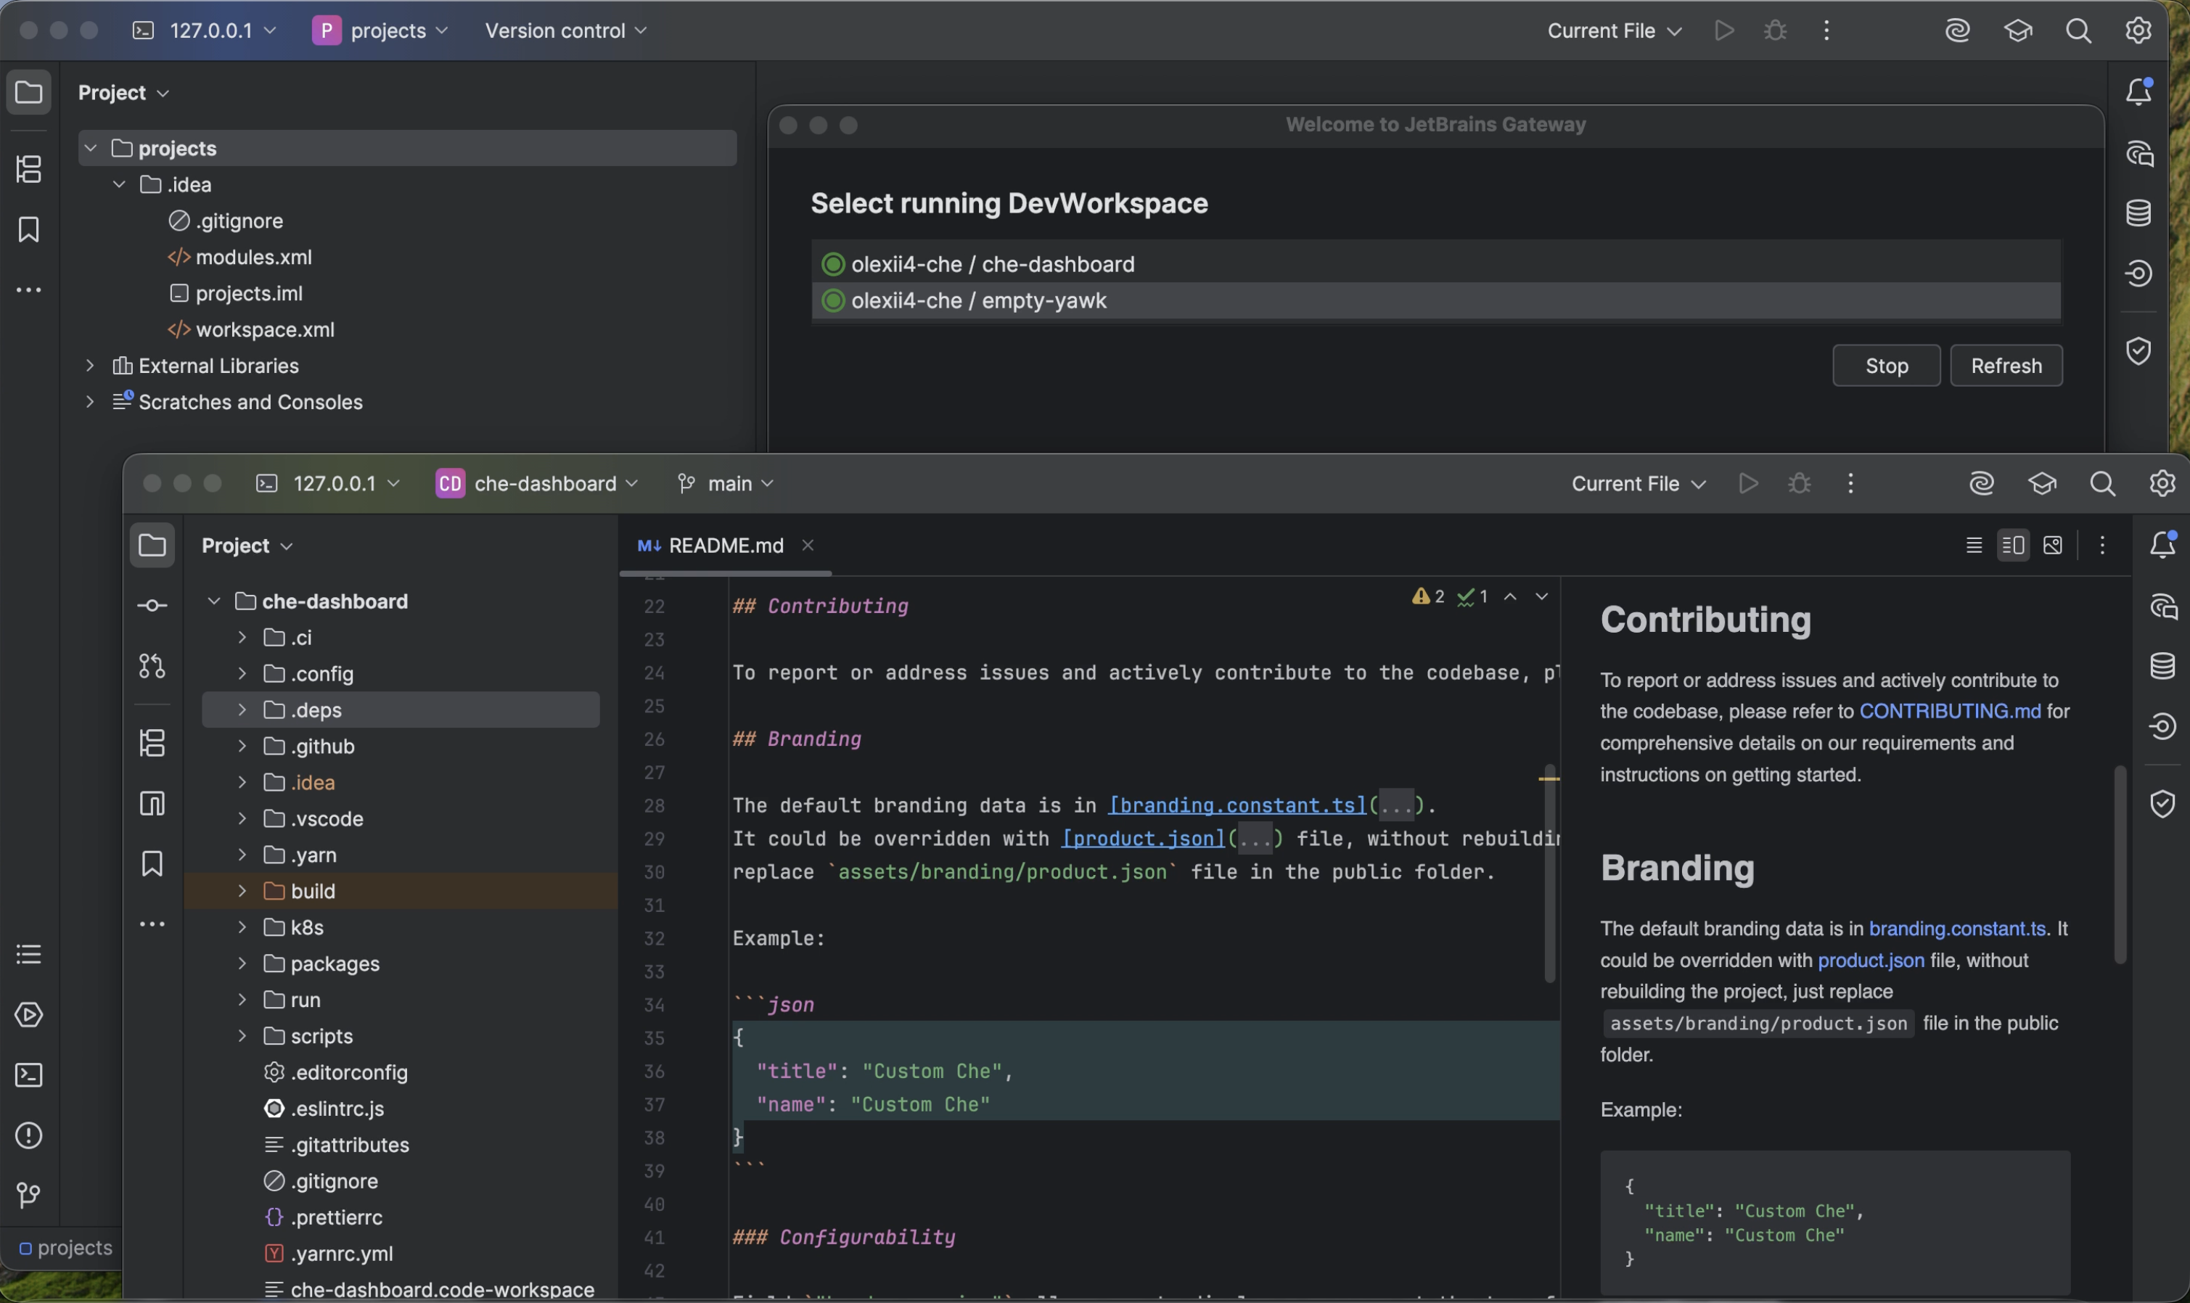Click the markdown preview vertical scrollbar

coord(2120,865)
